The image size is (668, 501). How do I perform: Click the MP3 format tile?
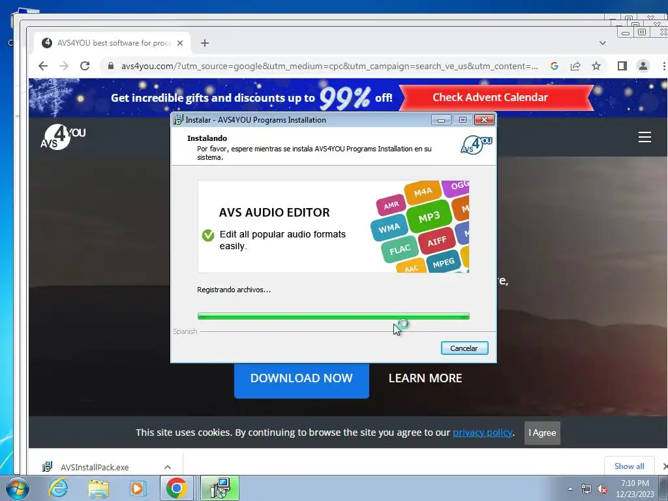[429, 217]
